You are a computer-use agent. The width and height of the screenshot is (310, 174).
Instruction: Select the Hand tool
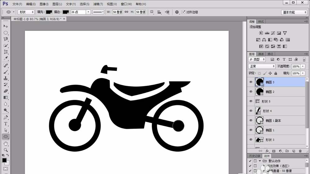point(6,144)
